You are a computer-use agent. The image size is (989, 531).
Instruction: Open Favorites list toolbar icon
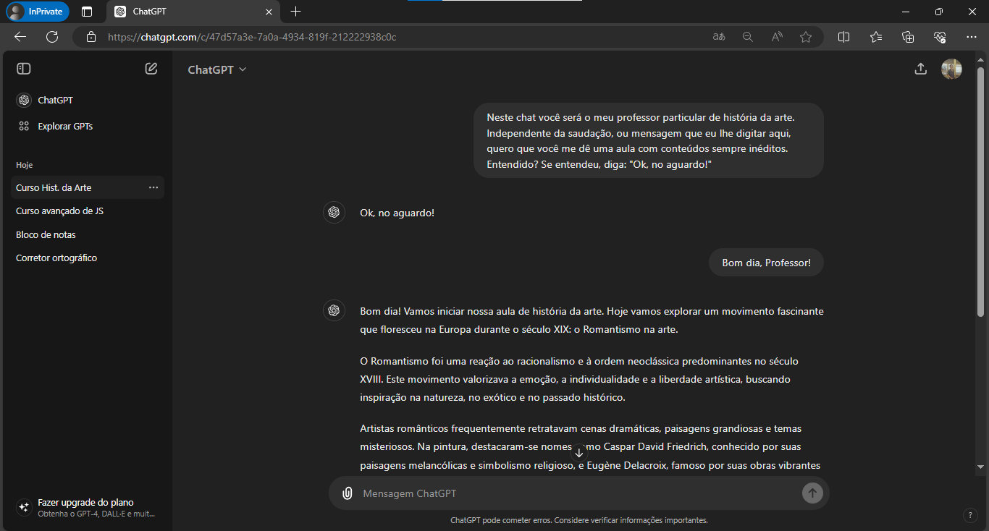[876, 37]
